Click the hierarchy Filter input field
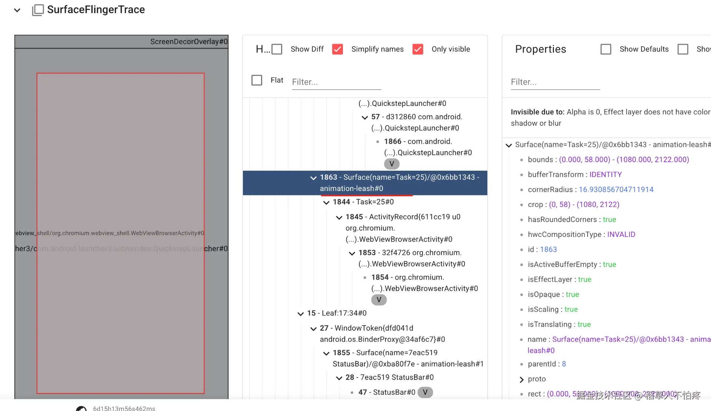The width and height of the screenshot is (711, 411). click(336, 82)
